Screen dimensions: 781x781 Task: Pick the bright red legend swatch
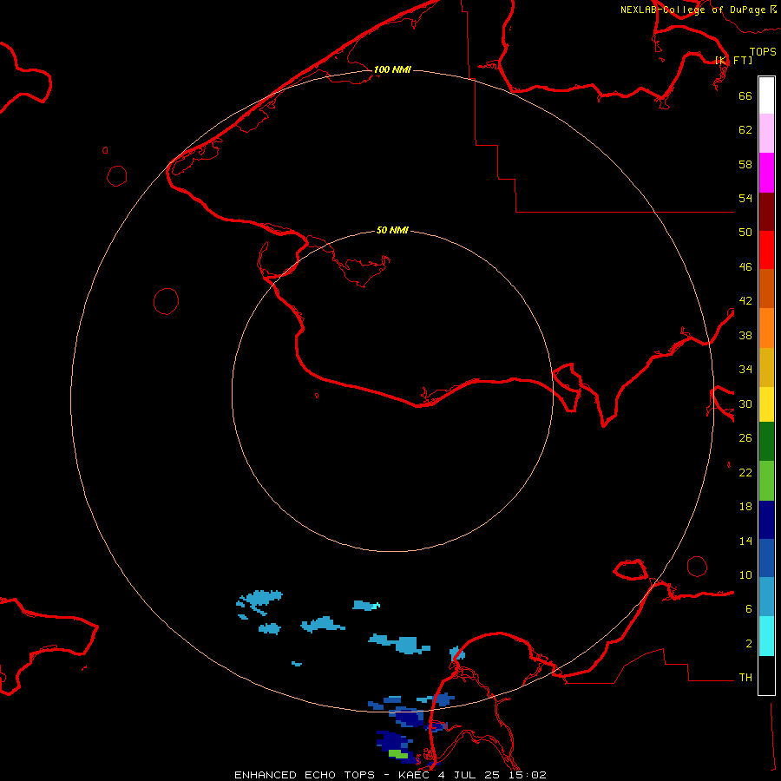point(766,250)
